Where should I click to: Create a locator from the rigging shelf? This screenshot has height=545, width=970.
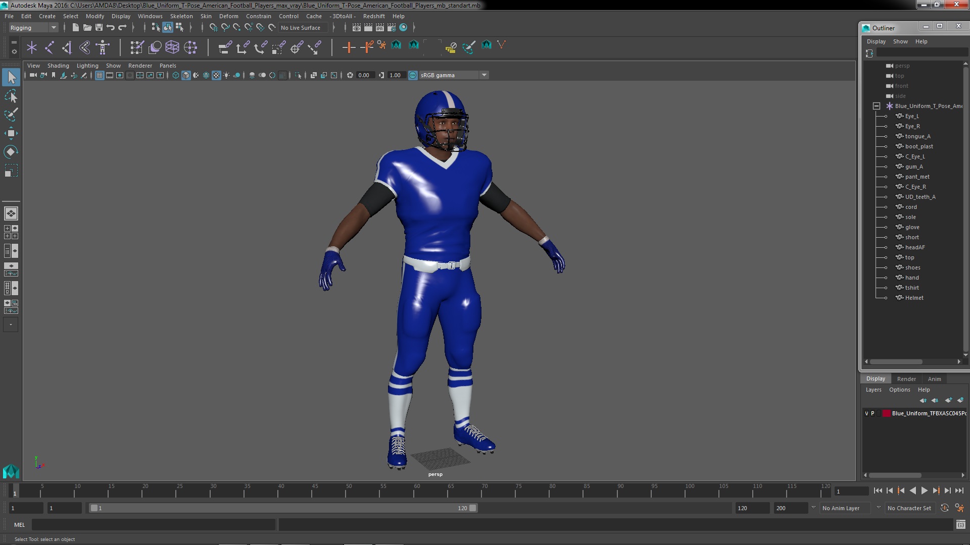click(32, 47)
